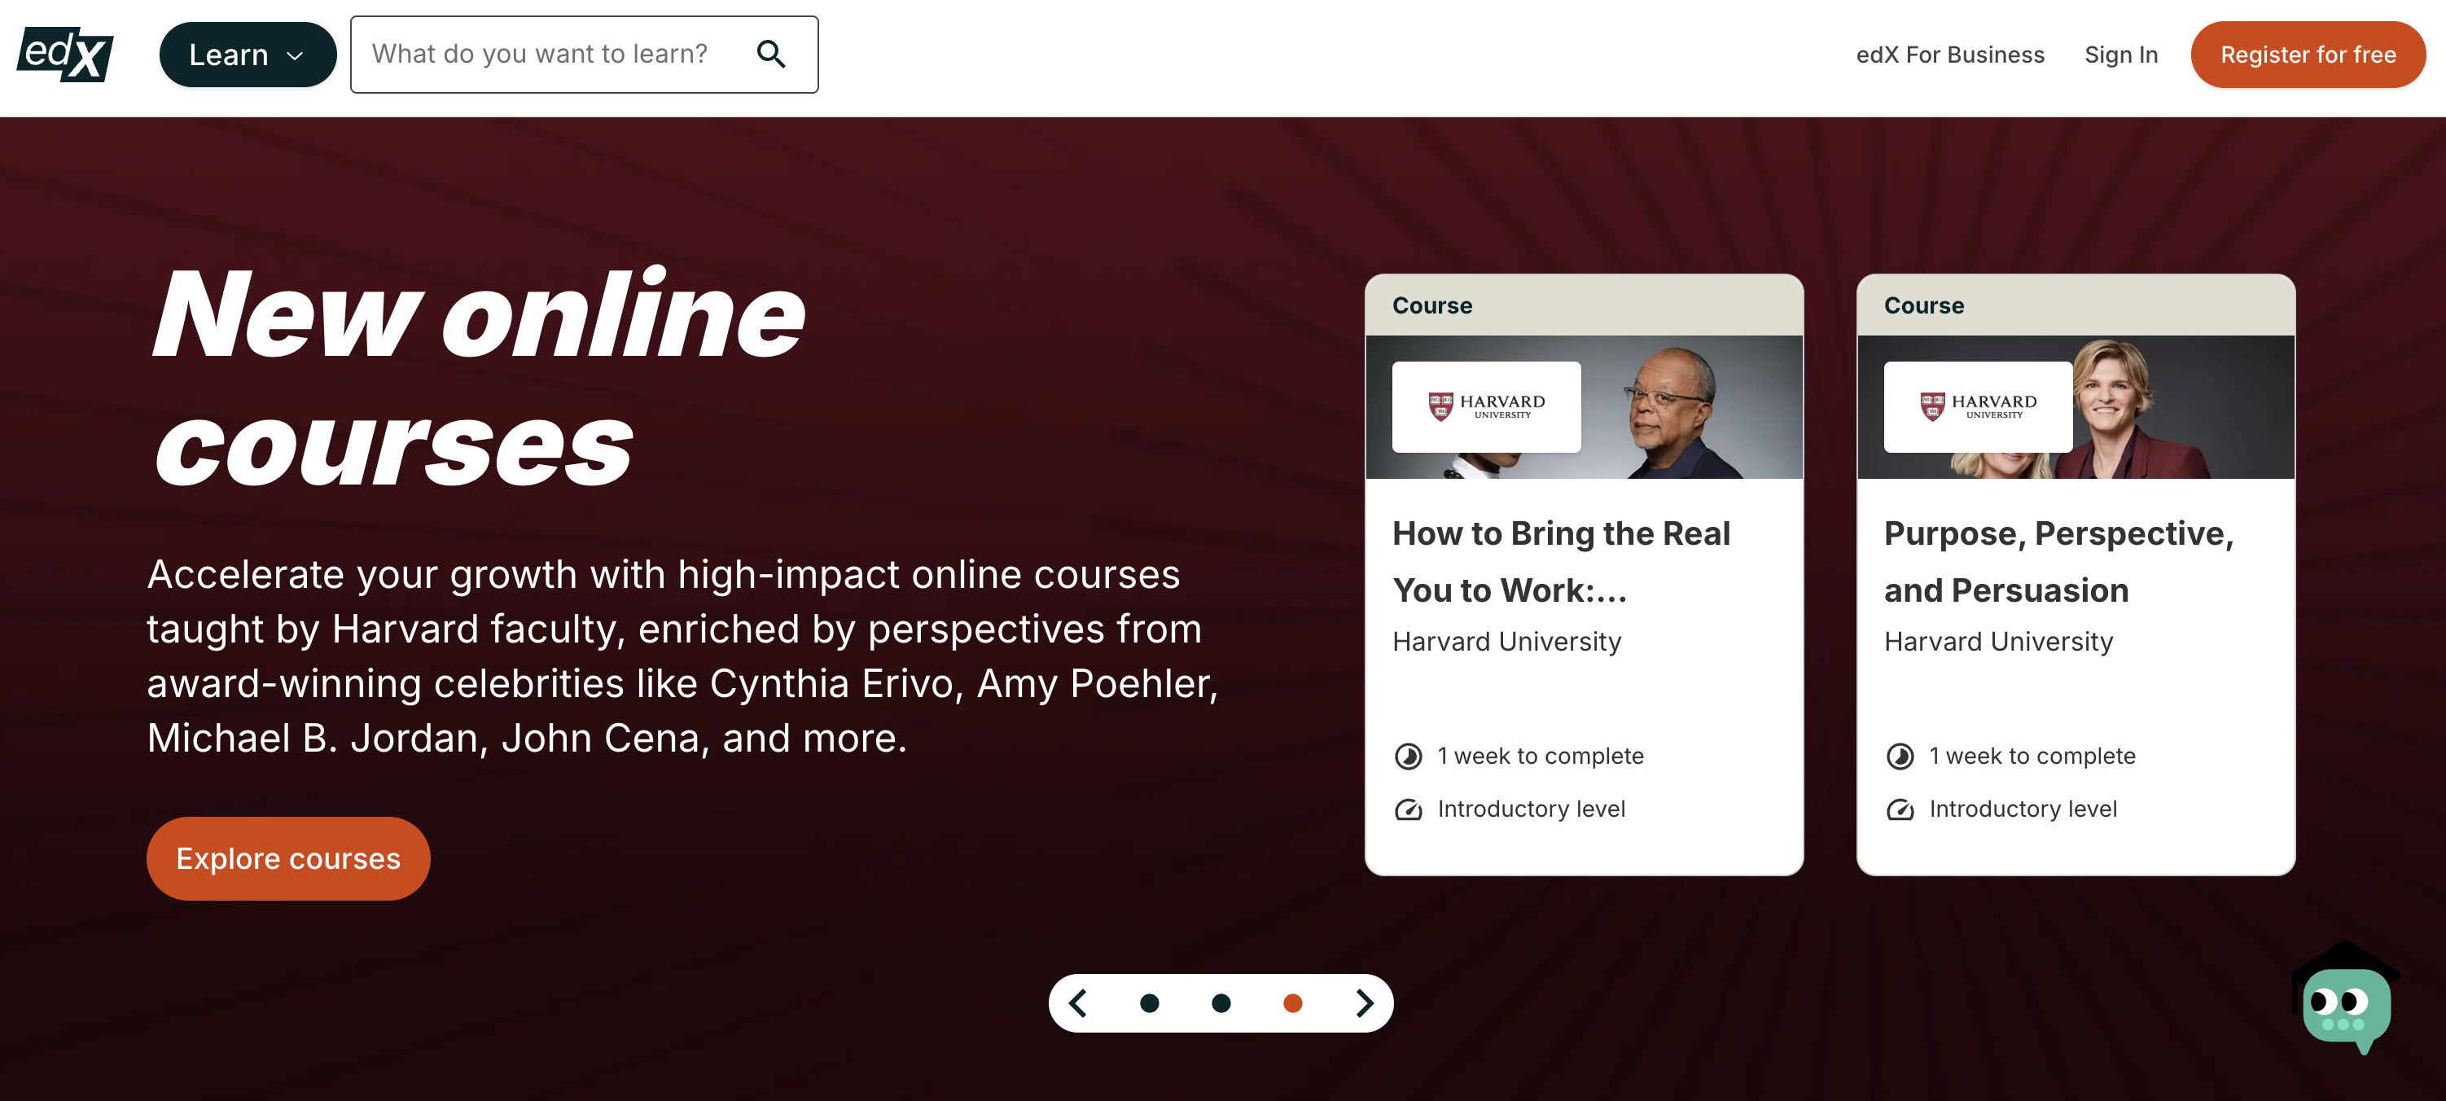Image resolution: width=2446 pixels, height=1101 pixels.
Task: Open the edX For Business link
Action: coord(1950,55)
